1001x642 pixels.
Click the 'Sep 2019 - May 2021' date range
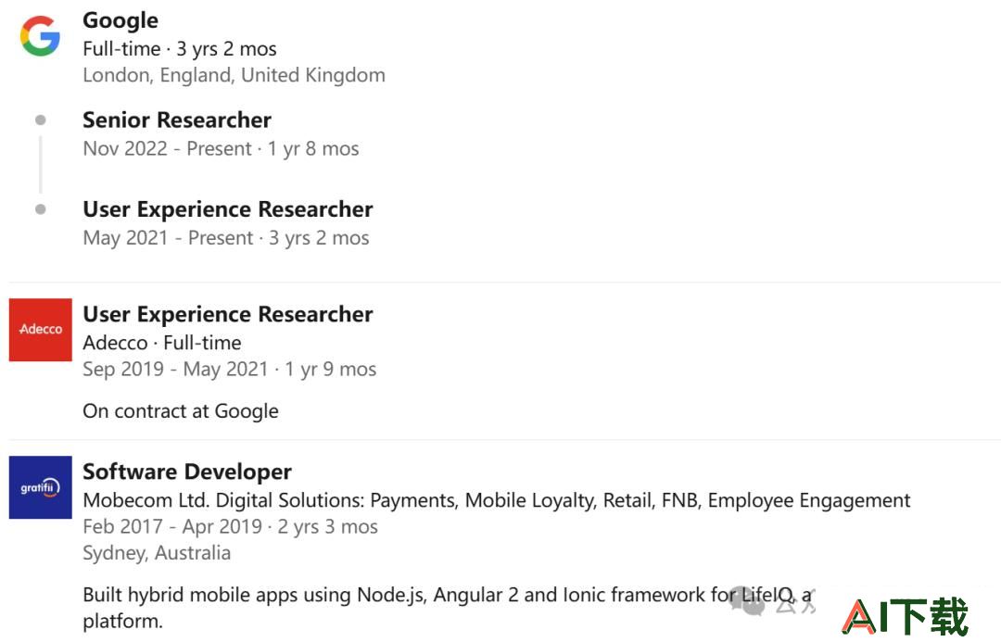[175, 370]
